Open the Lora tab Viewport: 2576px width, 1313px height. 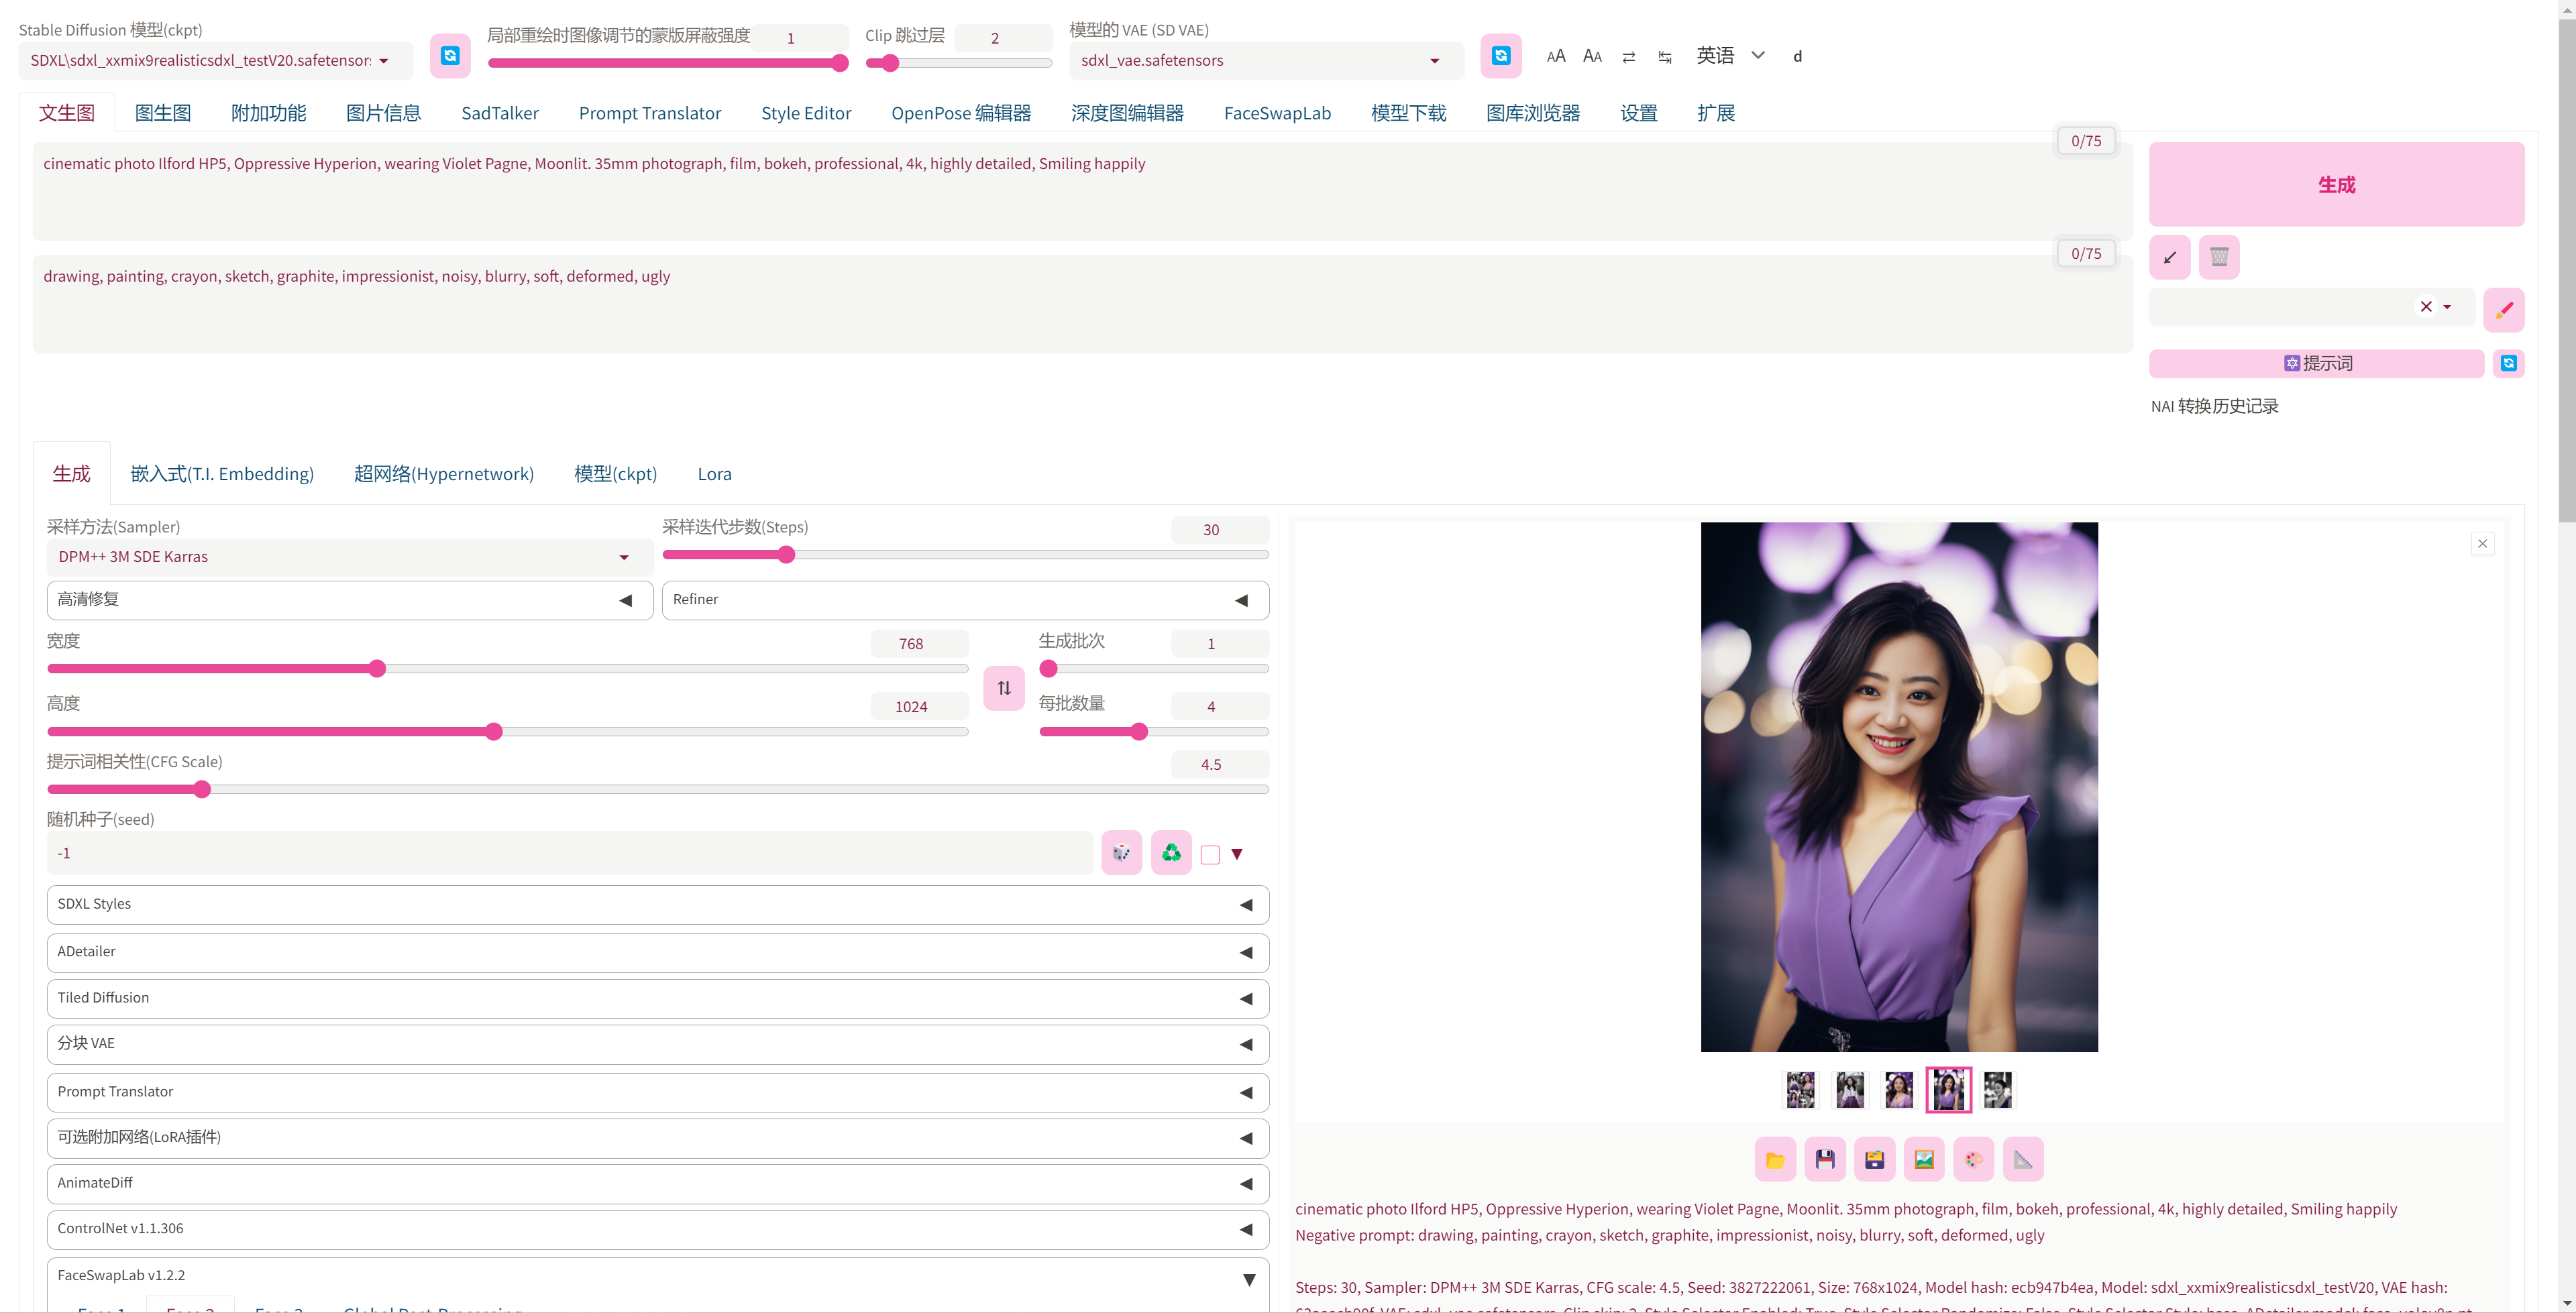click(x=714, y=474)
